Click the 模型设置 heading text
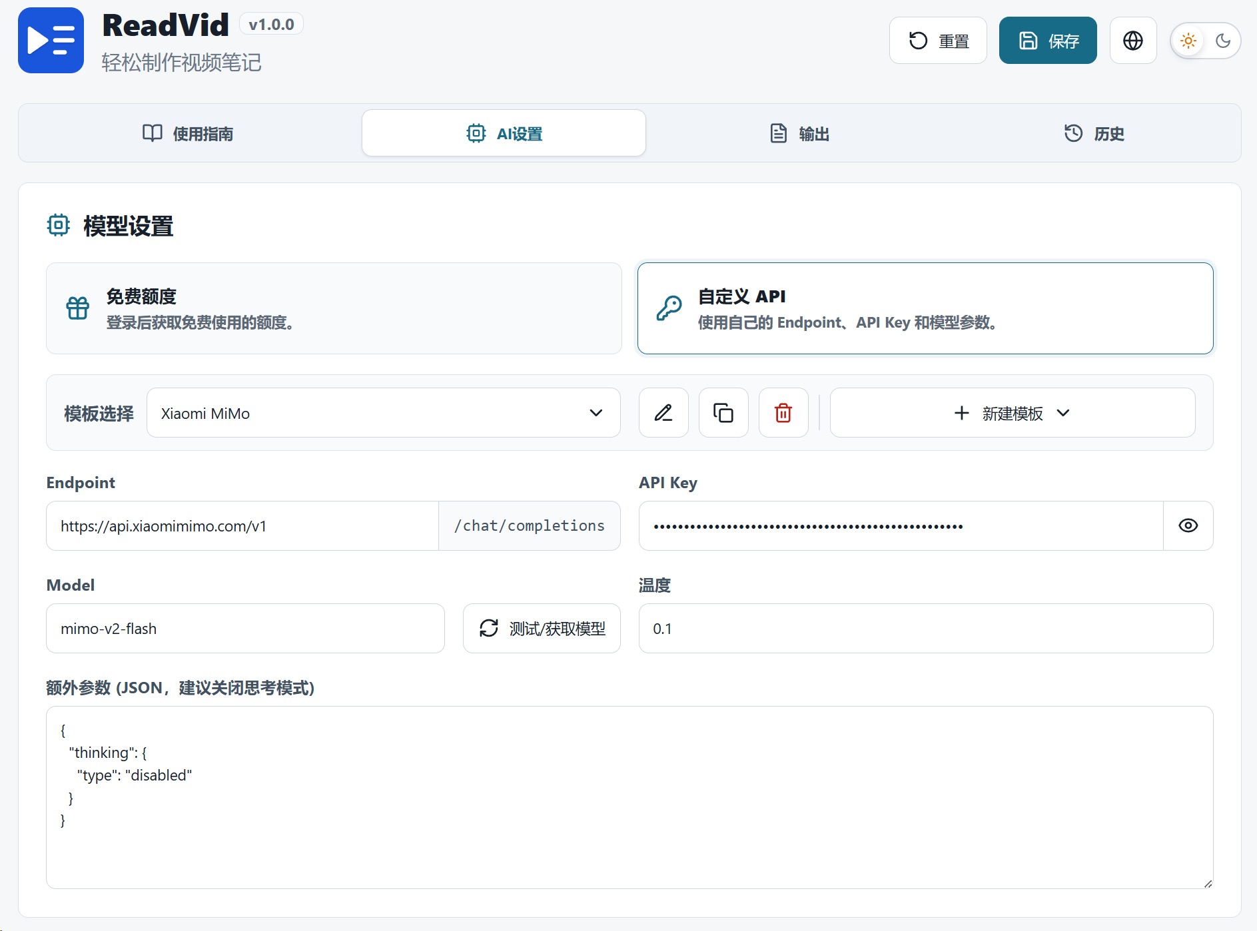Viewport: 1257px width, 931px height. 129,226
